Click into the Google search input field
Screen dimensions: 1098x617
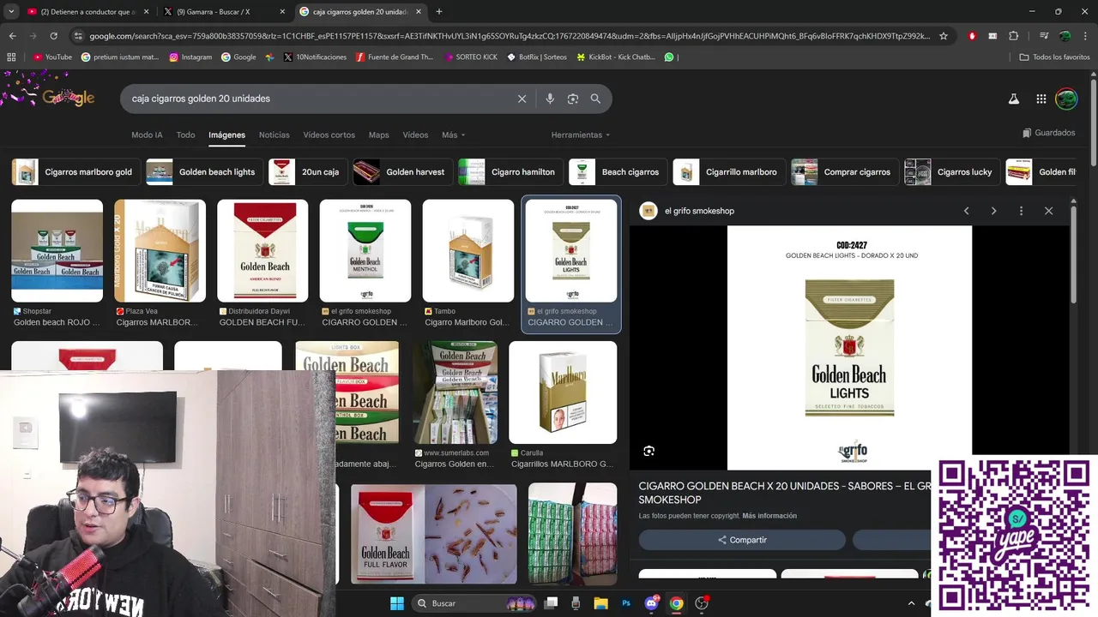(x=317, y=99)
